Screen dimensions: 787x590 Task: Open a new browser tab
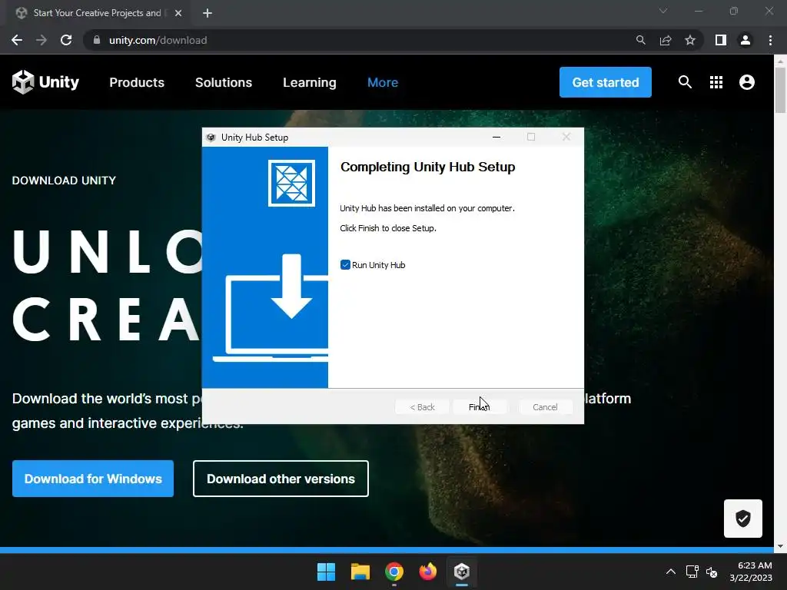[208, 14]
